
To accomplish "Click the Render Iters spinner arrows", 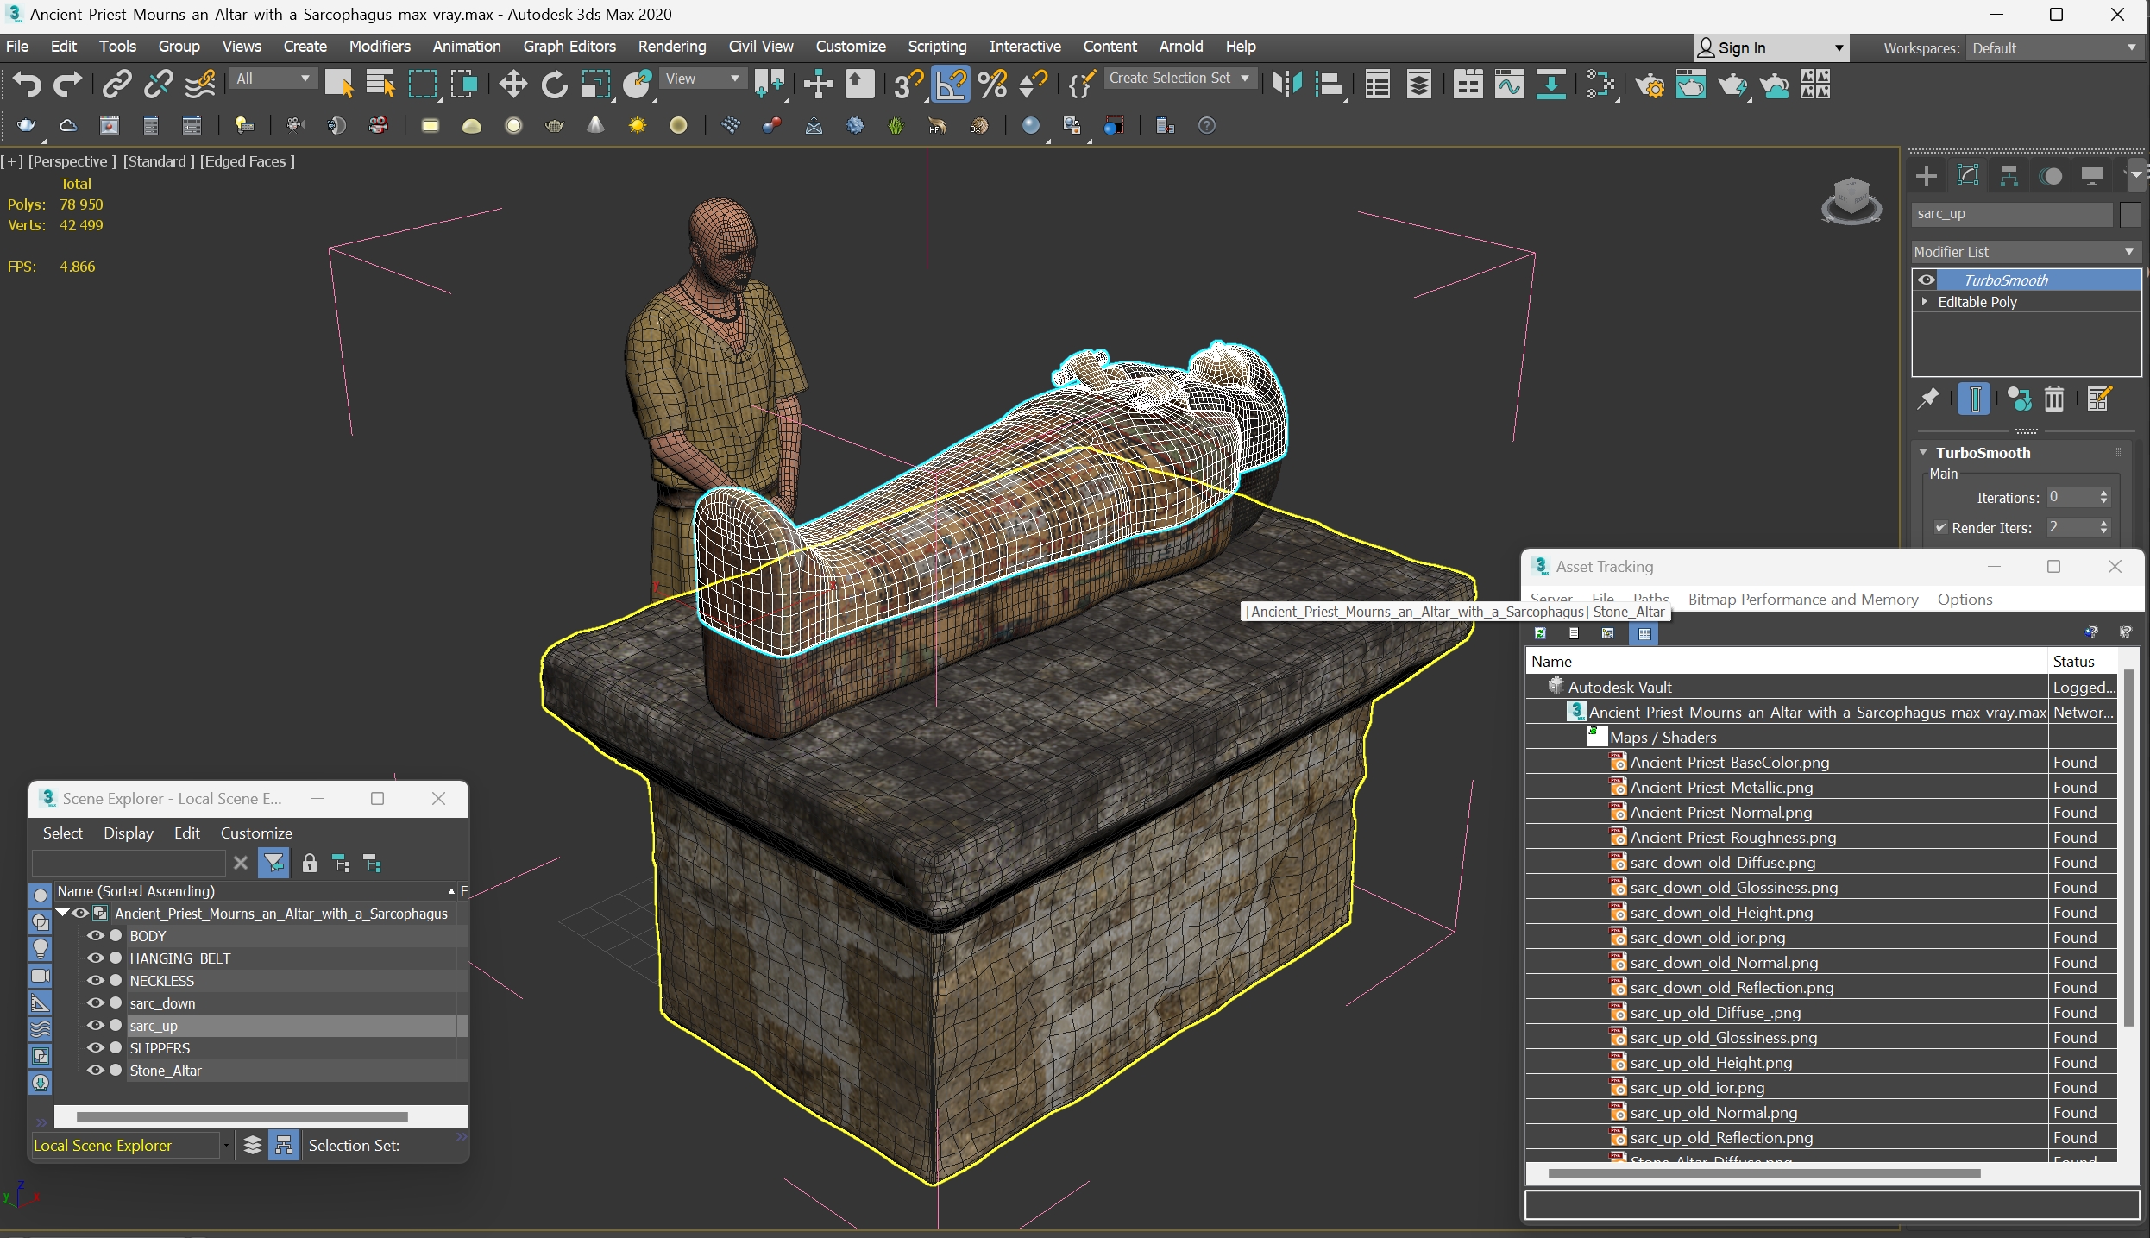I will (2103, 527).
